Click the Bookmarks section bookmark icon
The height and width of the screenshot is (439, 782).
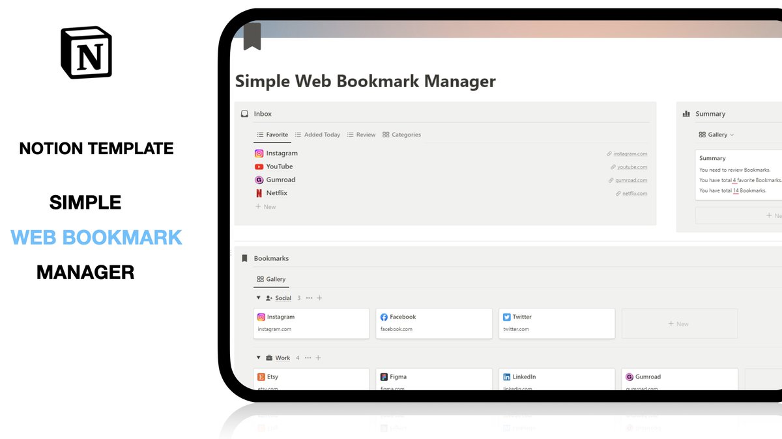[x=244, y=258]
